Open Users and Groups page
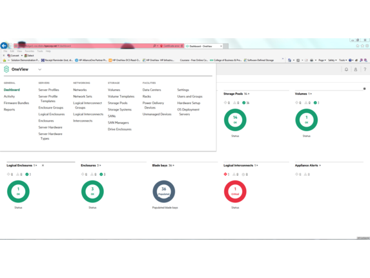This screenshot has width=370, height=278. pyautogui.click(x=190, y=96)
